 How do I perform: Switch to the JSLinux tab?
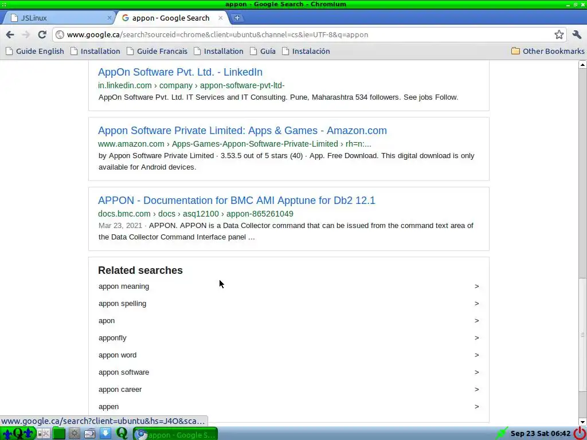pyautogui.click(x=58, y=18)
